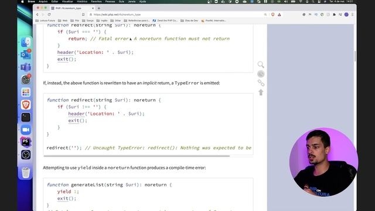Click the presenter webcam bubble
The height and width of the screenshot is (211, 375).
[x=323, y=162]
